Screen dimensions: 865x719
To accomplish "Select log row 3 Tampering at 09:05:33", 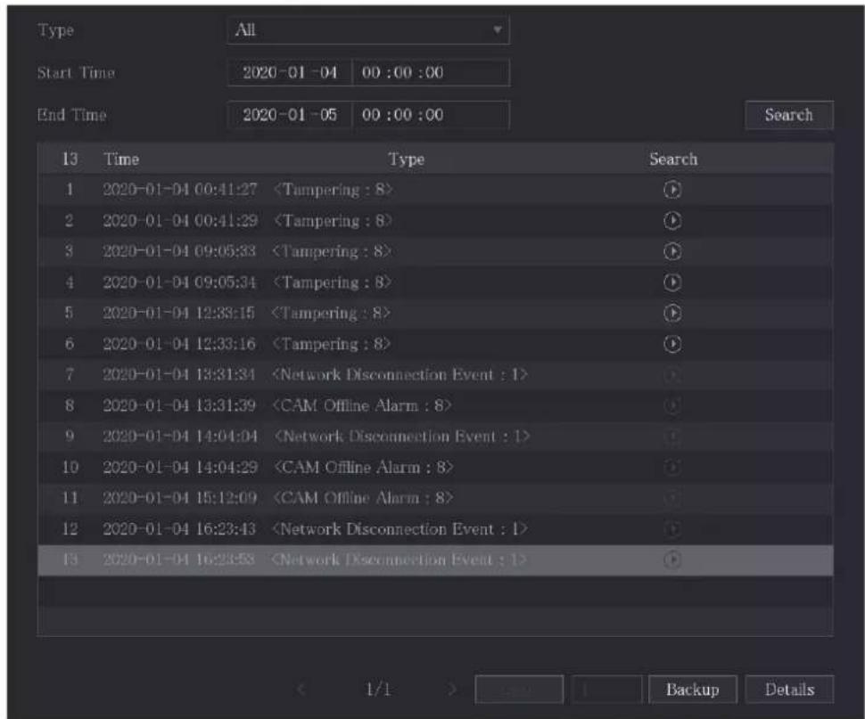I will [x=435, y=251].
